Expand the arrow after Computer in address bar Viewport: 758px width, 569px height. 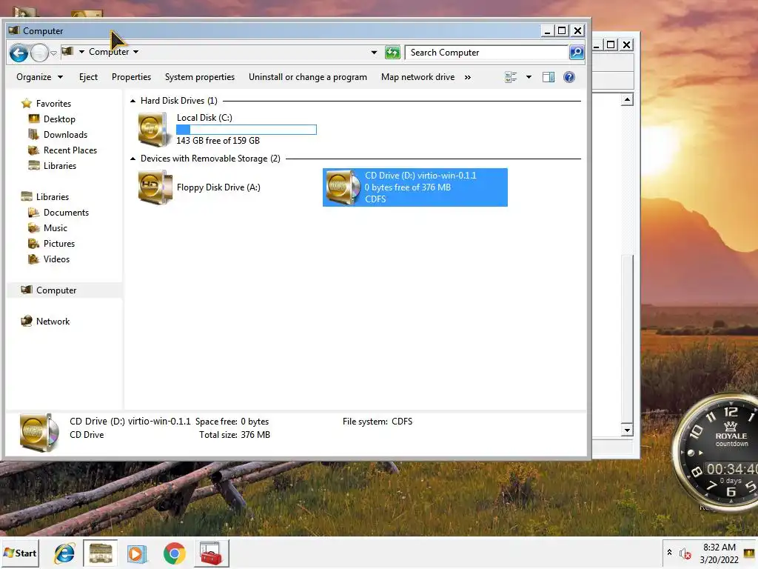coord(136,52)
